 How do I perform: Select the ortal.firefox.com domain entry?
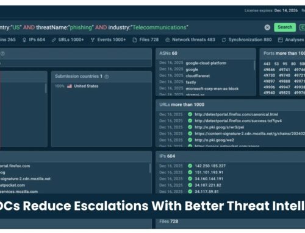[x=15, y=166]
